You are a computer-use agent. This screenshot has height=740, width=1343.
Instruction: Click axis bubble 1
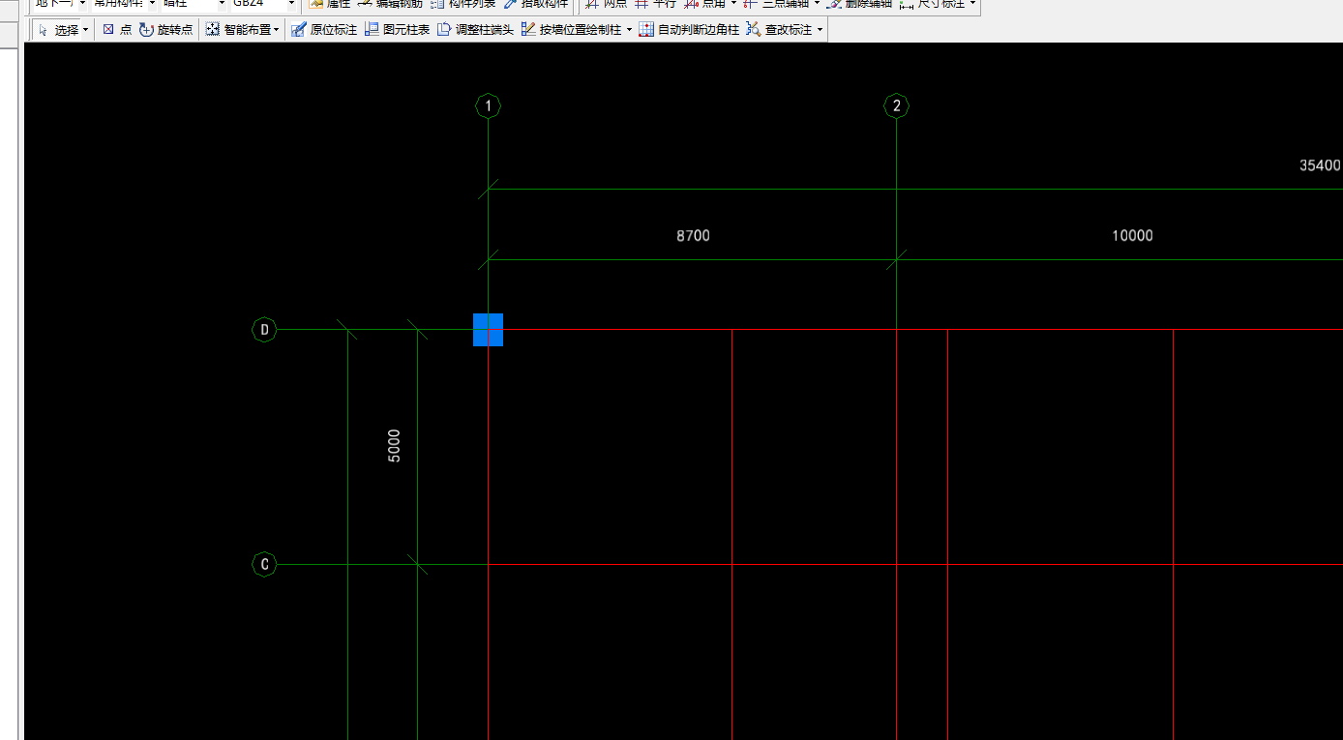click(489, 105)
